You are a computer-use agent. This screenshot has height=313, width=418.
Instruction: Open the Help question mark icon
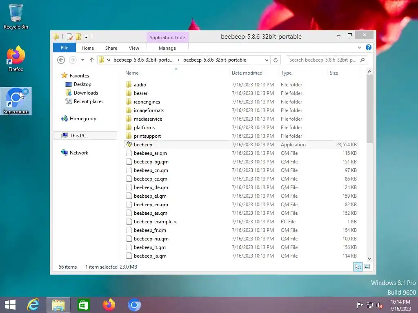click(x=369, y=47)
